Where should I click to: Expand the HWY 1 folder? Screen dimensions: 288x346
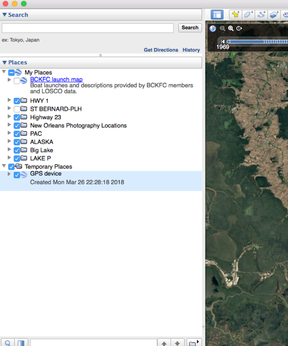tap(9, 100)
